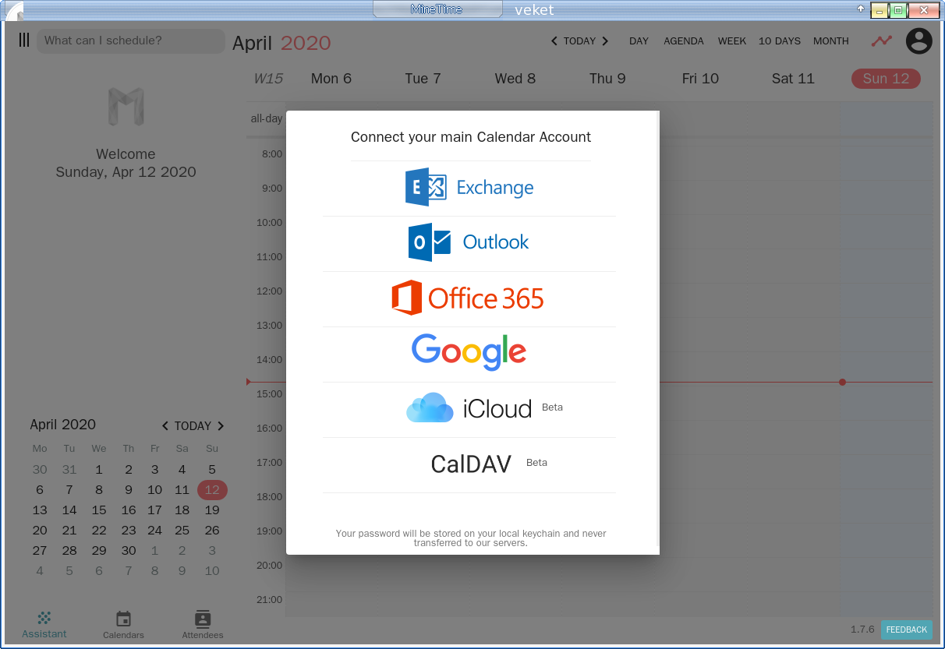Select April 20 in mini calendar
This screenshot has width=945, height=649.
point(40,531)
